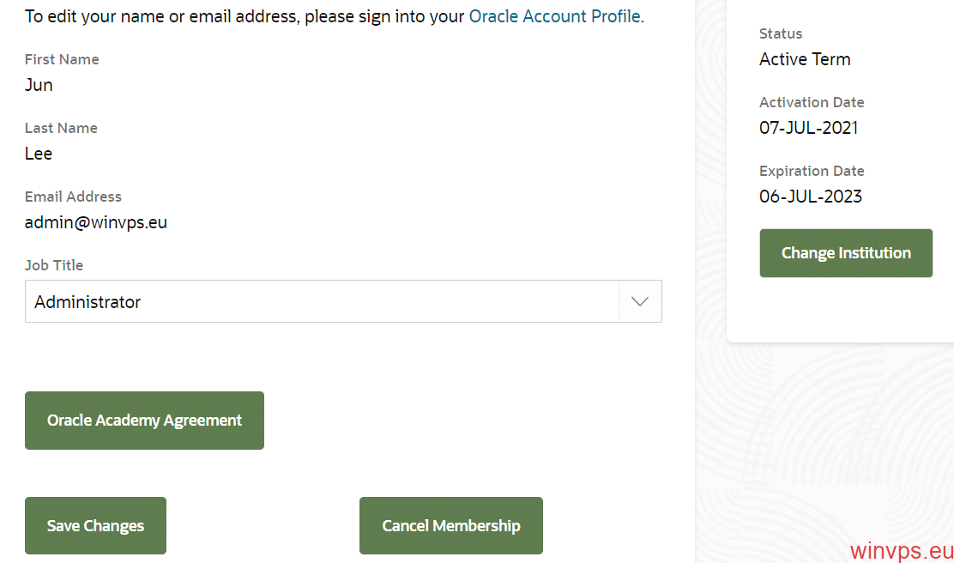954x563 pixels.
Task: Click the Job Title label
Action: click(54, 265)
